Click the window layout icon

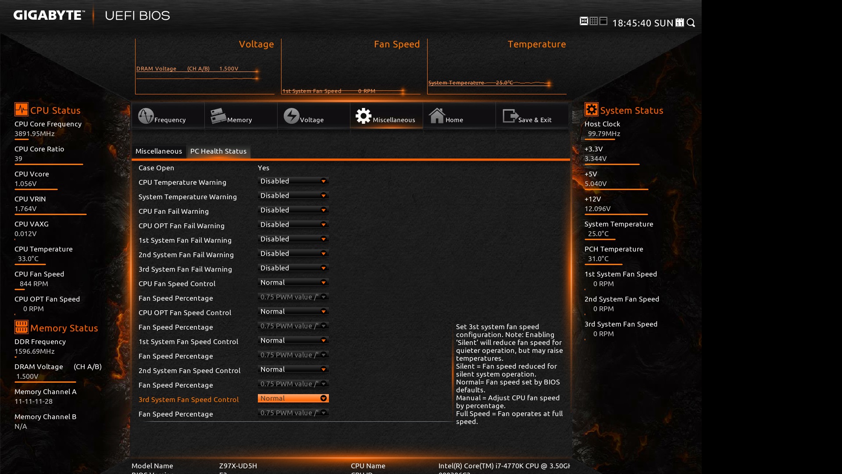click(603, 21)
